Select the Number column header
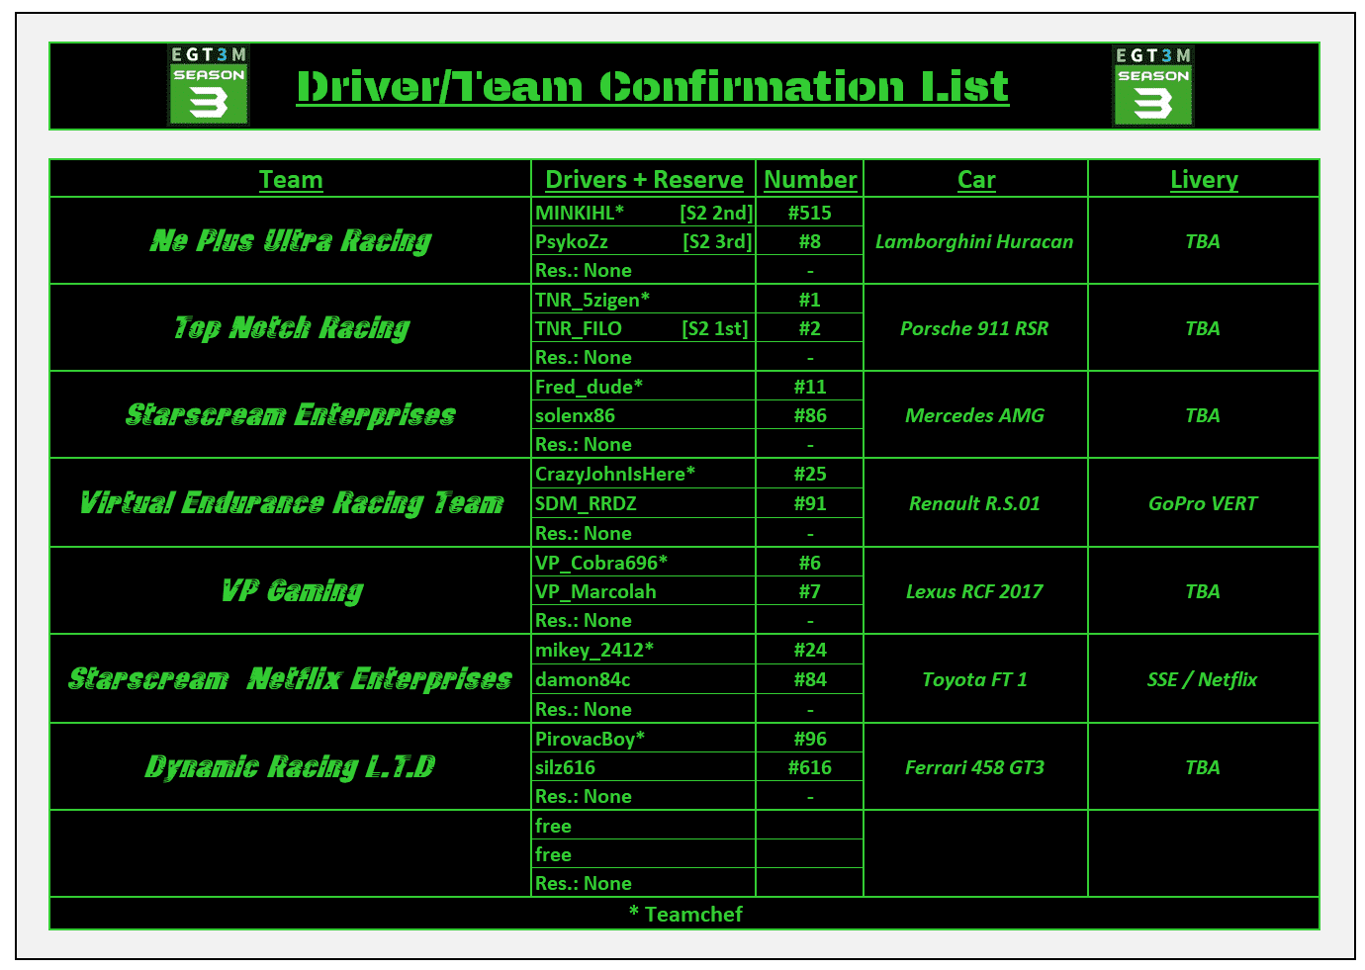1365x970 pixels. point(810,179)
